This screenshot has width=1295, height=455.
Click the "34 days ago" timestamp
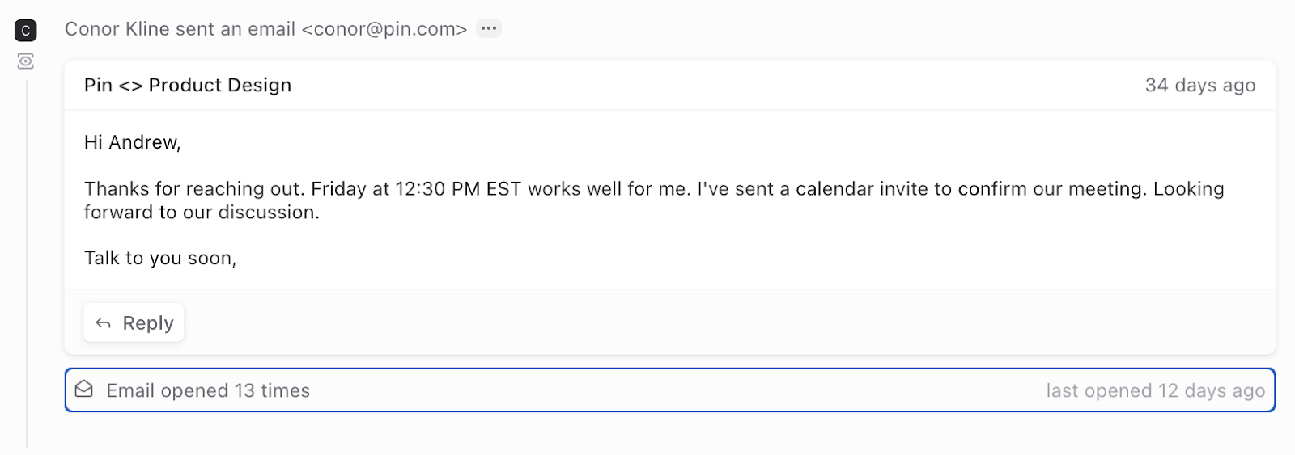1199,86
